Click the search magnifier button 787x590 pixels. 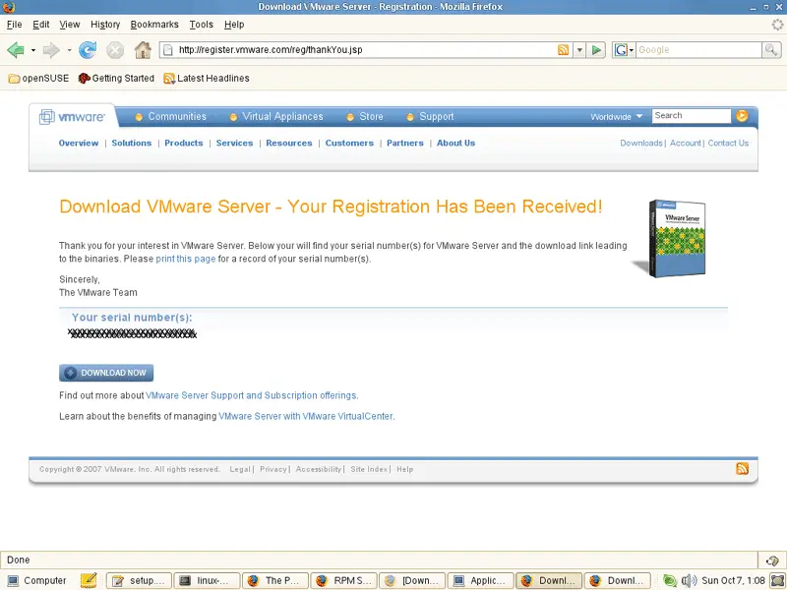[771, 50]
